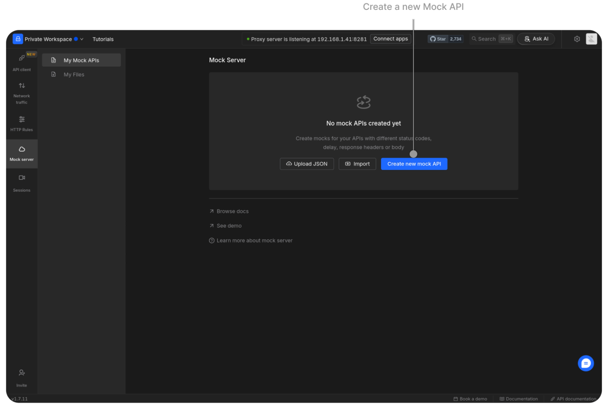Open the chat support bubble
608x409 pixels.
click(586, 363)
